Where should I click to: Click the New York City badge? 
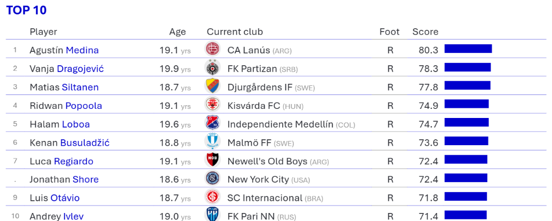[x=213, y=179]
